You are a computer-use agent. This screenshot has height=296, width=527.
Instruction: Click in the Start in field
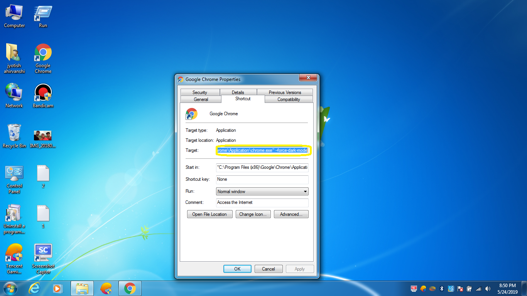(x=262, y=167)
